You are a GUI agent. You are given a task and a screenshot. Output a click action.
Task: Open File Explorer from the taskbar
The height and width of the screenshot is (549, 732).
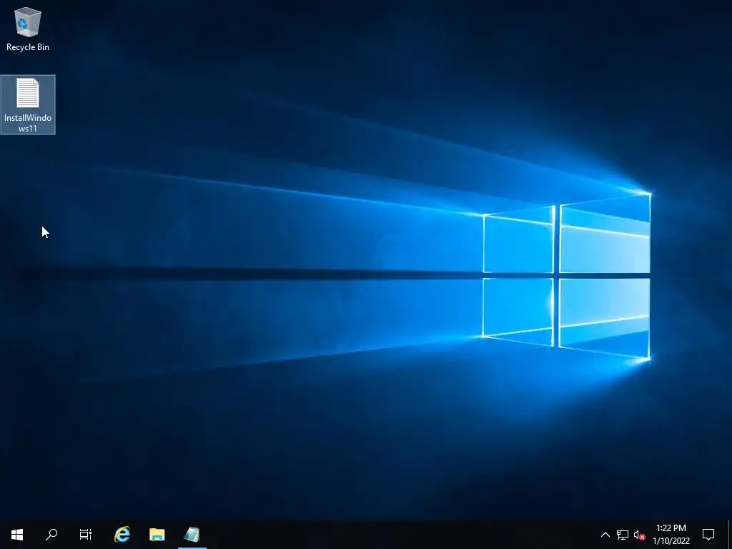[157, 535]
